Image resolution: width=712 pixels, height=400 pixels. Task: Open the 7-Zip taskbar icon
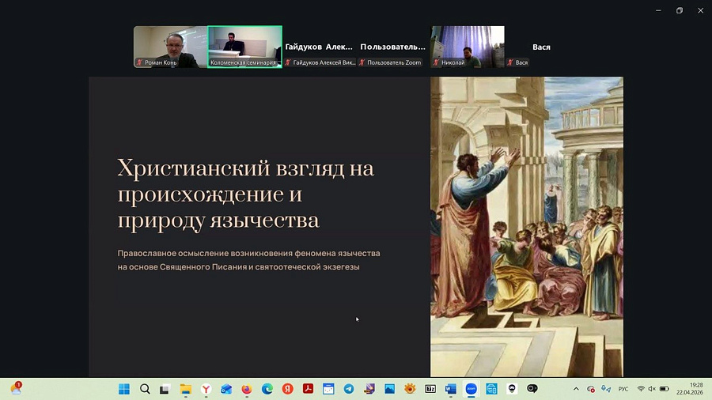430,389
